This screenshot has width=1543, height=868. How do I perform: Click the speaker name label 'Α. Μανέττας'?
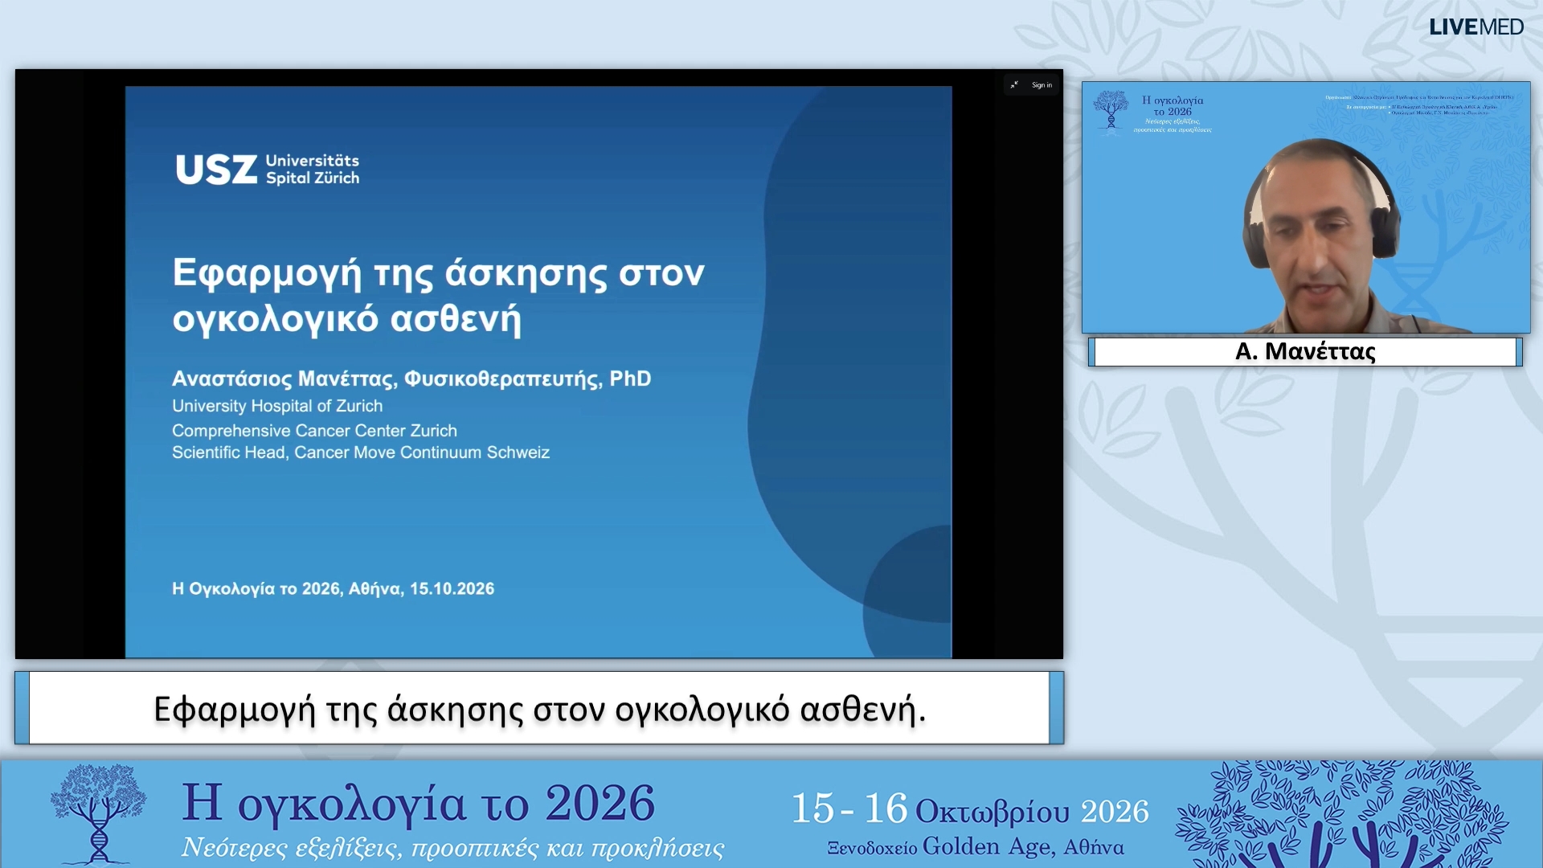click(x=1305, y=351)
